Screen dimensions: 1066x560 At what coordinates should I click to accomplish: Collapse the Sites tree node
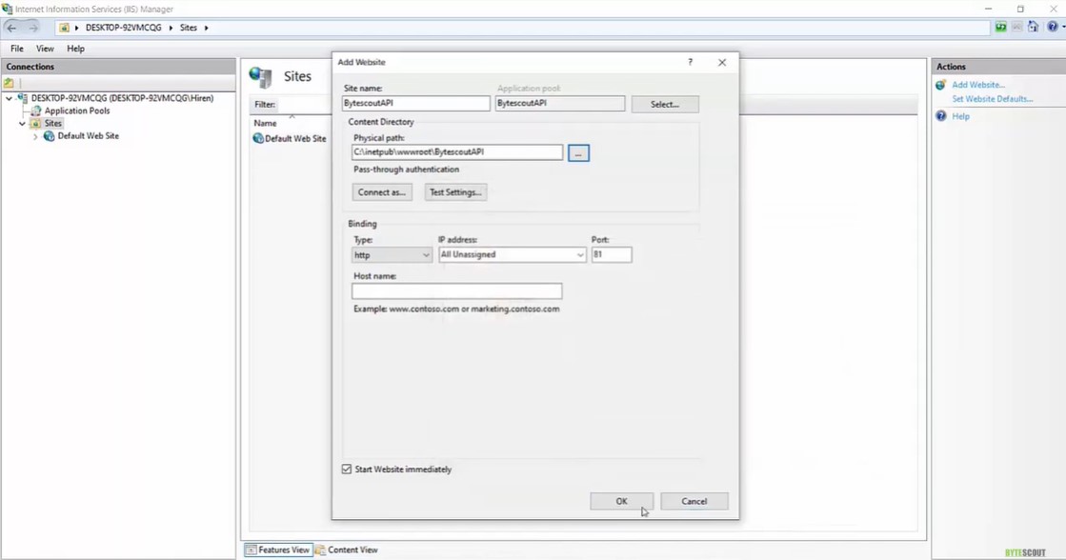pos(23,124)
